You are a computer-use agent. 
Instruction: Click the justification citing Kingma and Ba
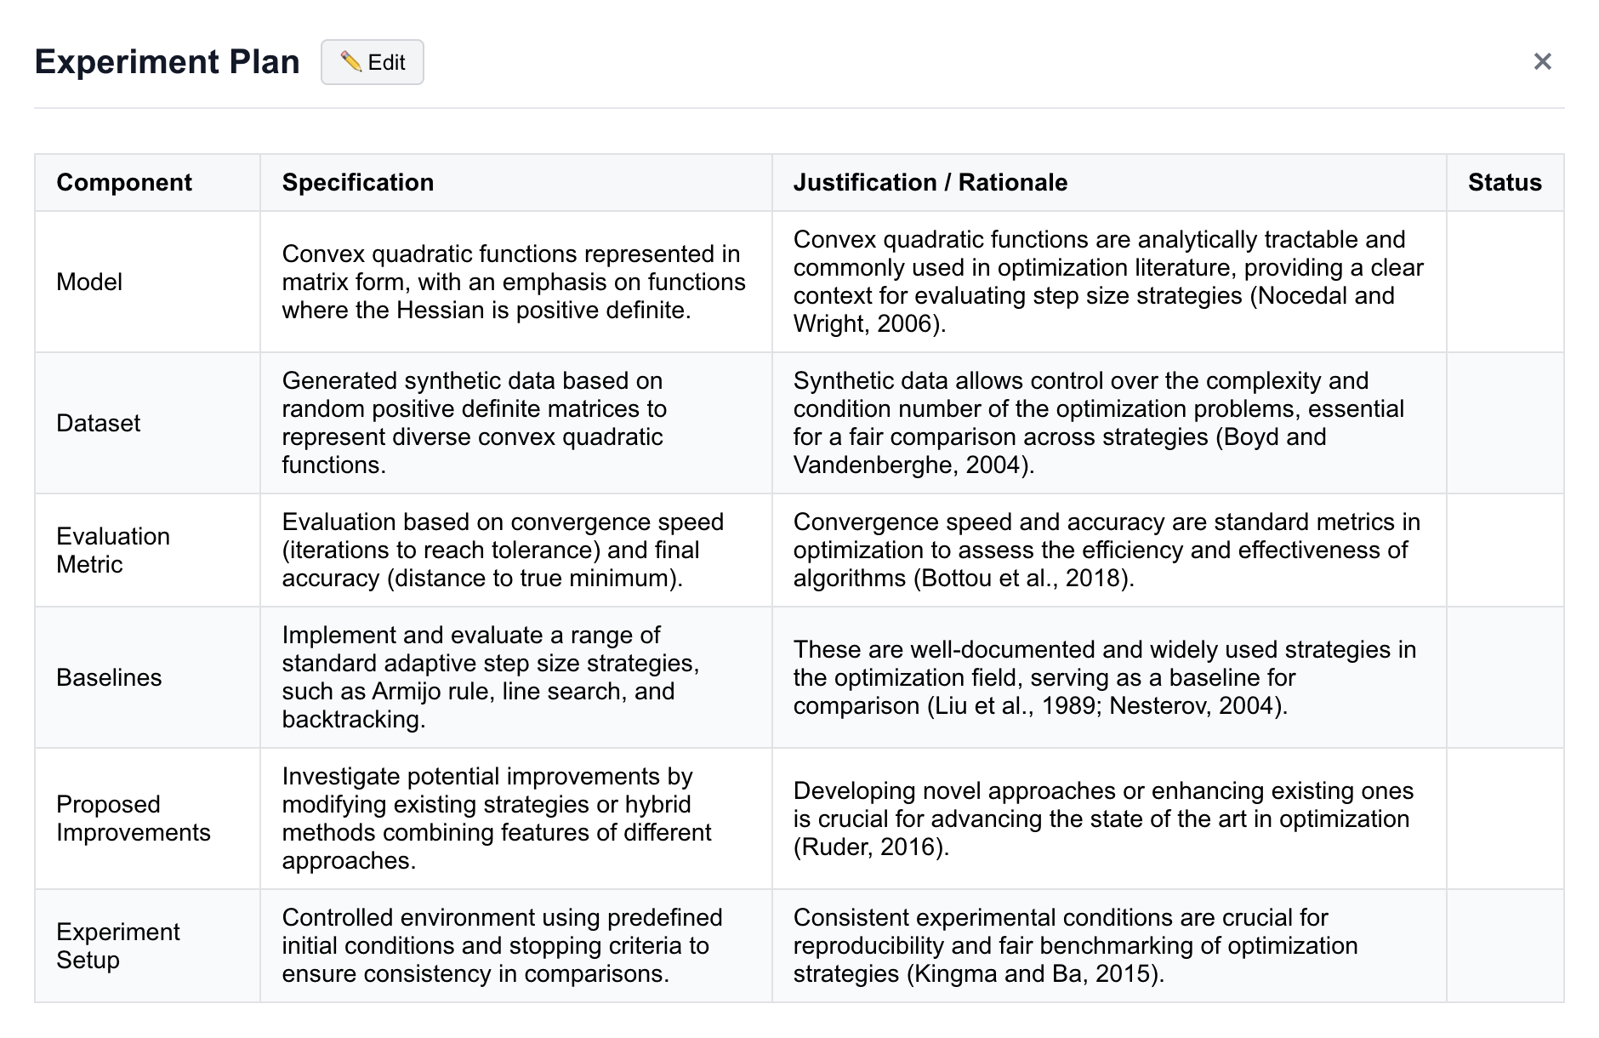[x=1075, y=945]
